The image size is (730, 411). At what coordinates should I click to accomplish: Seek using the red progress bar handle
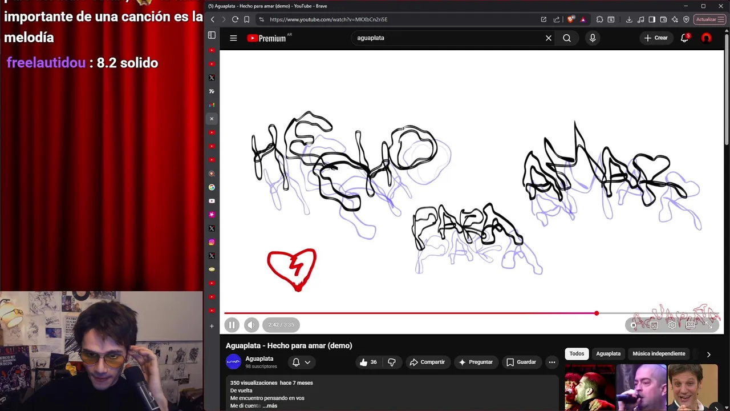coord(597,313)
